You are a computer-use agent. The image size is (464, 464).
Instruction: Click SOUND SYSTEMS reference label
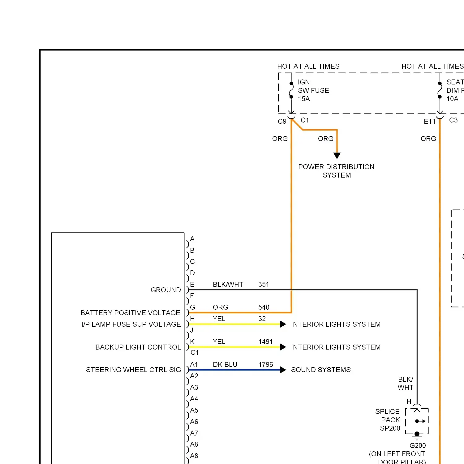click(321, 370)
